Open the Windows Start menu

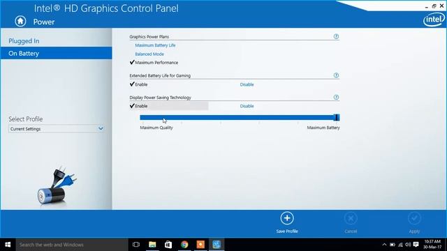[x=8, y=245]
